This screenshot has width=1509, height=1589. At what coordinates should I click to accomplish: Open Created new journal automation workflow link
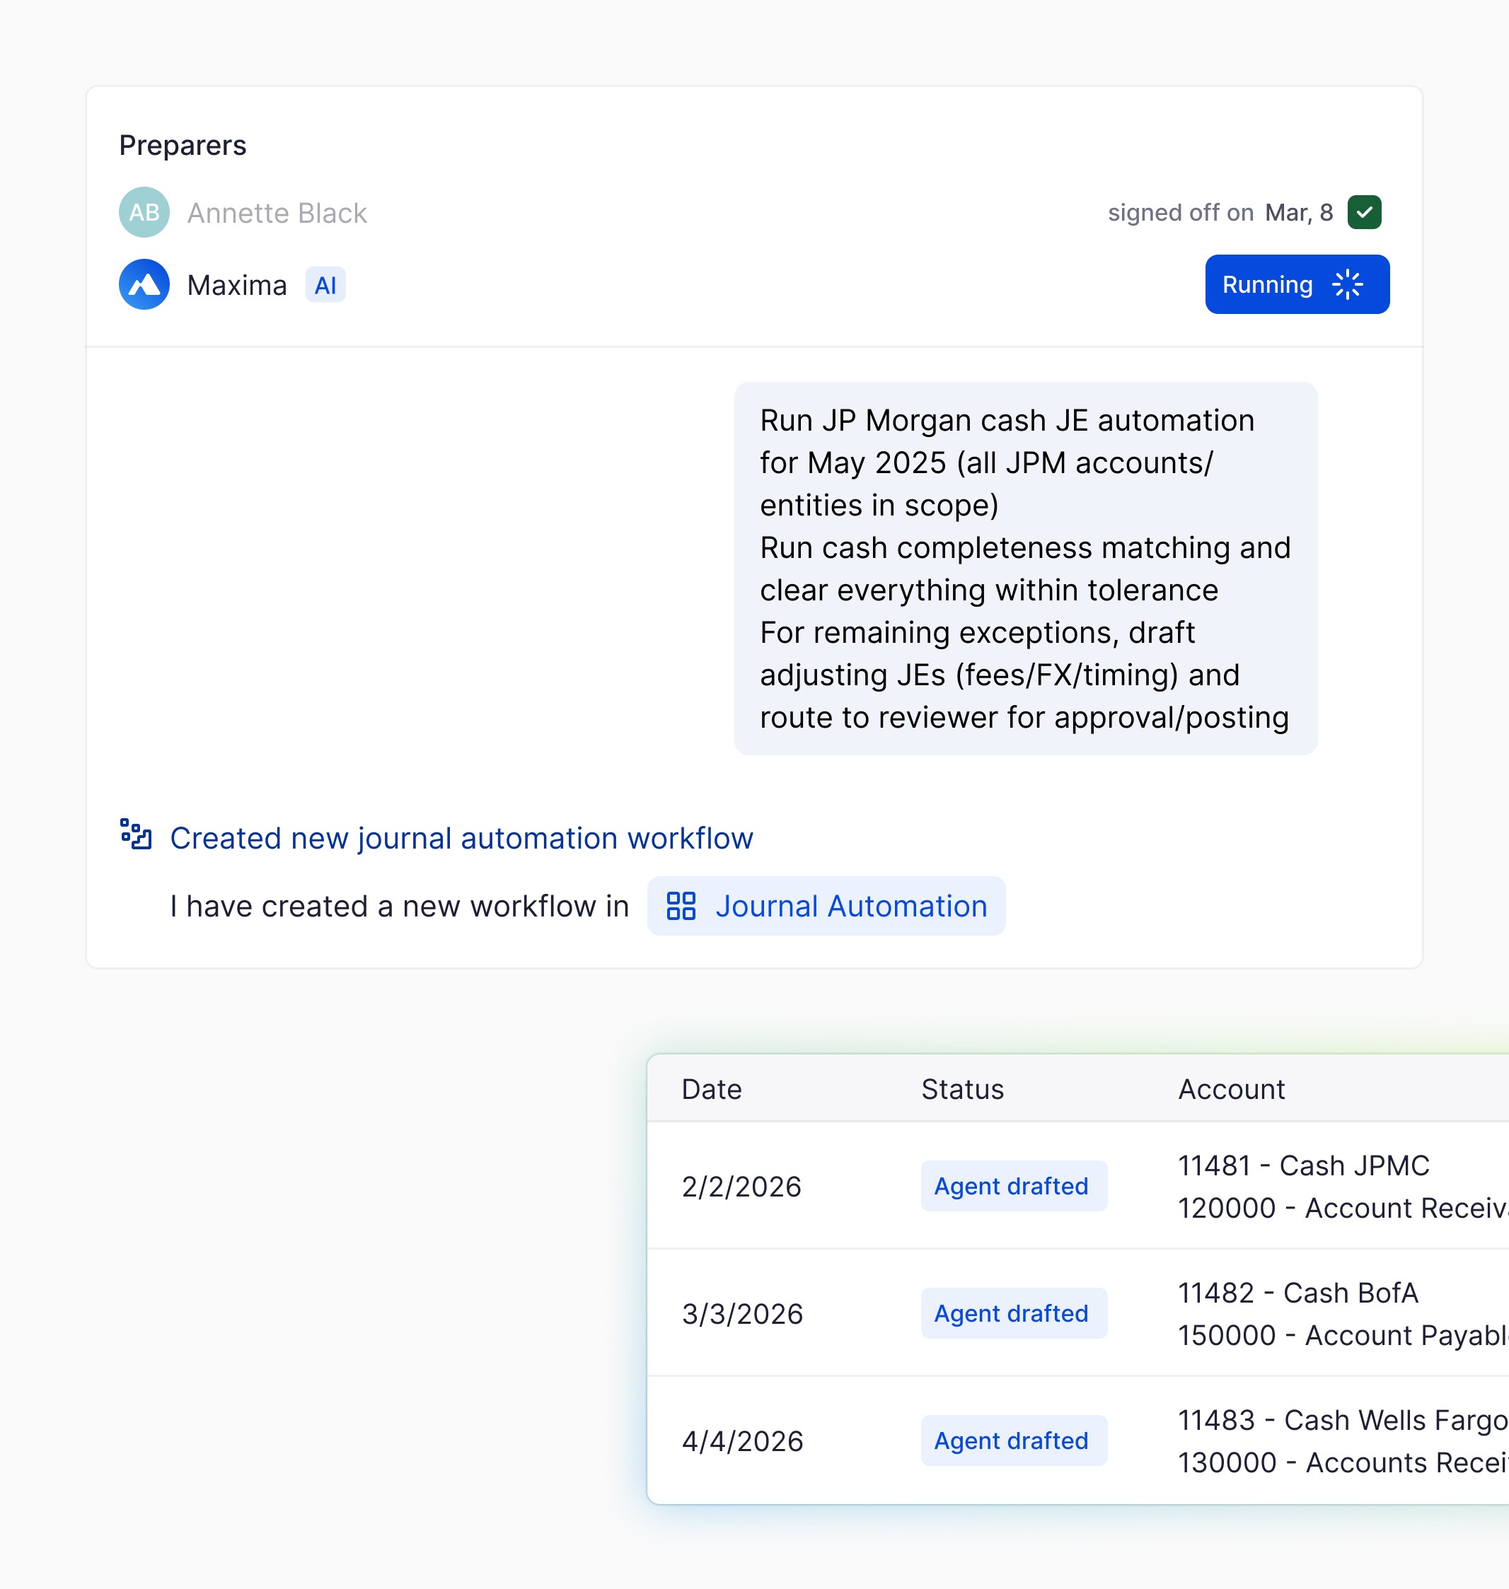click(461, 838)
